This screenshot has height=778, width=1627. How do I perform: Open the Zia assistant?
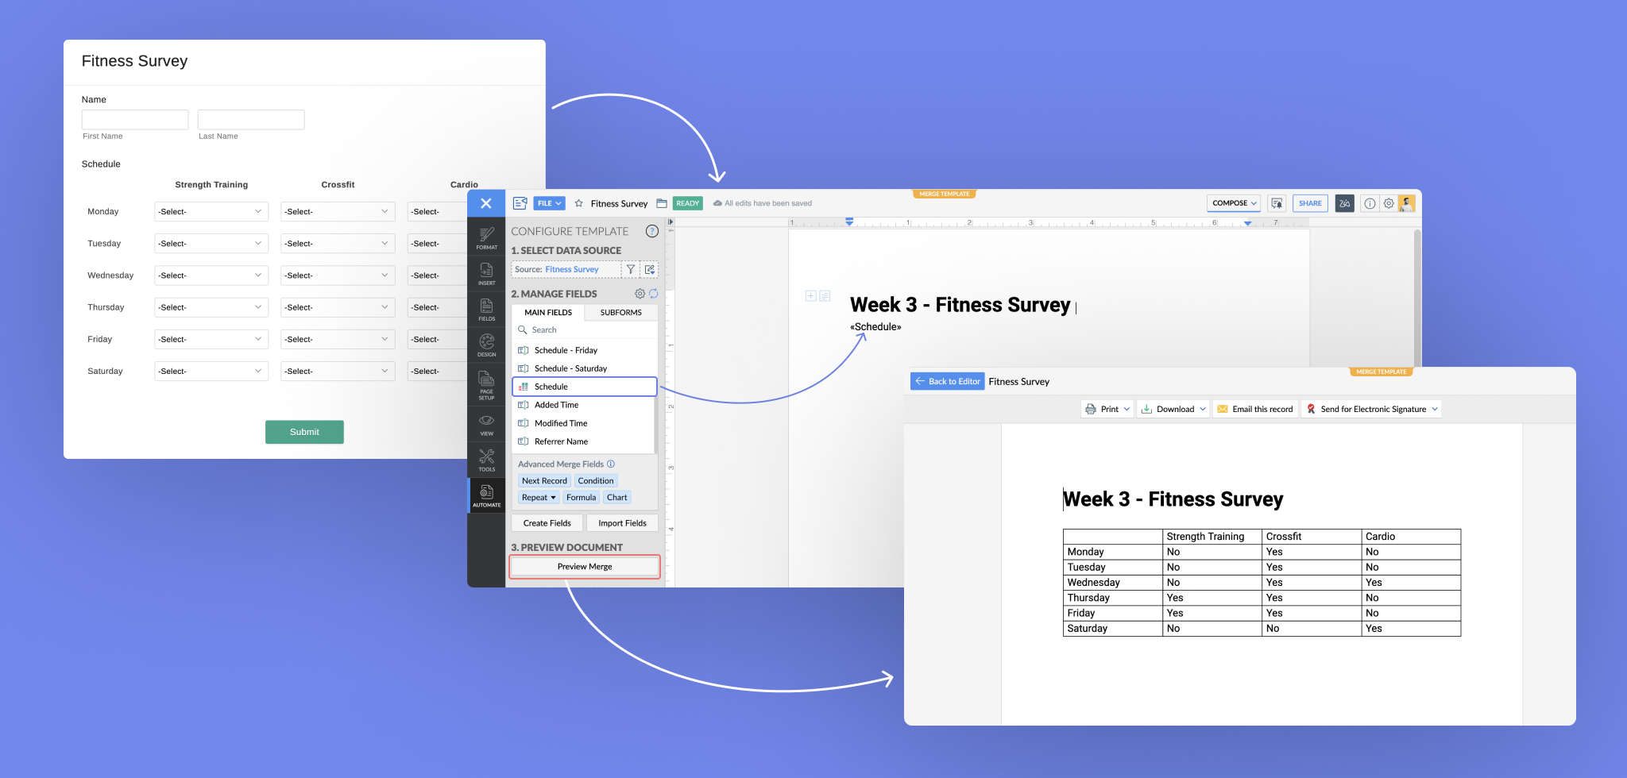1344,203
